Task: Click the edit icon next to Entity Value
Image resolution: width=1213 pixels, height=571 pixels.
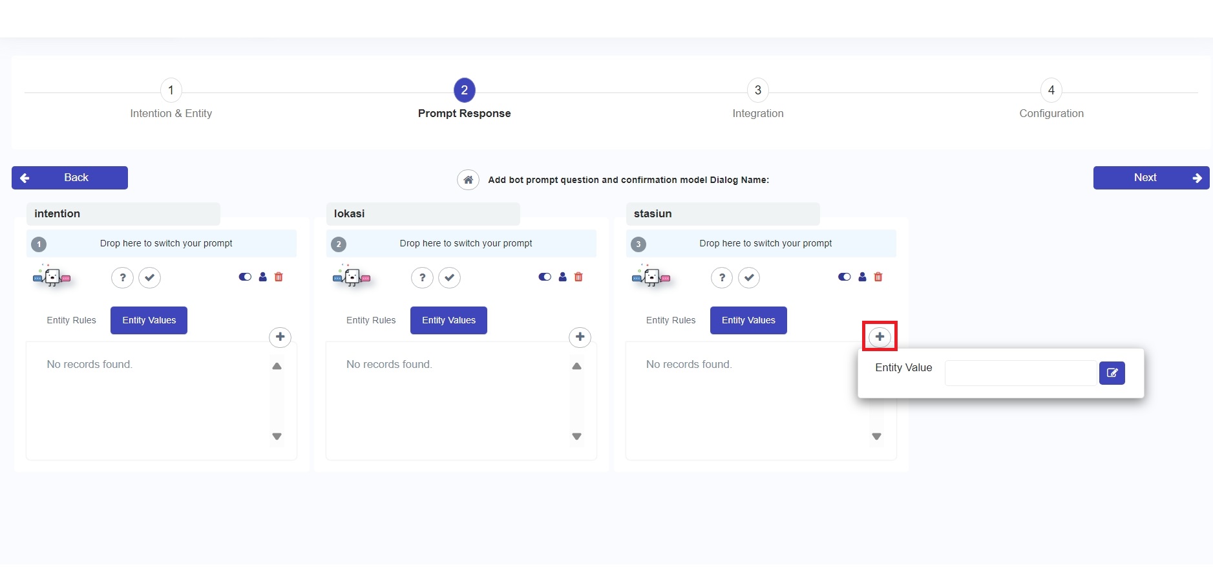Action: (x=1112, y=373)
